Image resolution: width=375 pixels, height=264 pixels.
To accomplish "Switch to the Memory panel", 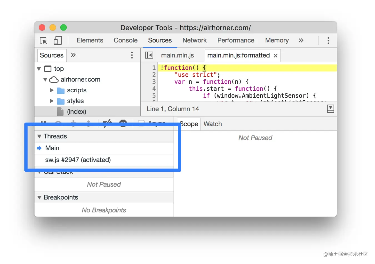I will pos(277,40).
